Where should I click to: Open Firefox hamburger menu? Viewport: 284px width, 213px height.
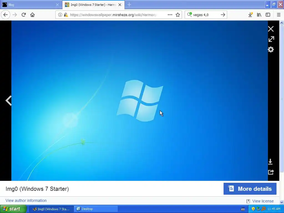pos(278,15)
